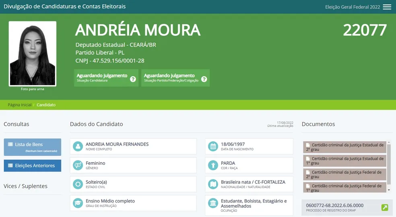Open Lista de Bens

coord(32,147)
